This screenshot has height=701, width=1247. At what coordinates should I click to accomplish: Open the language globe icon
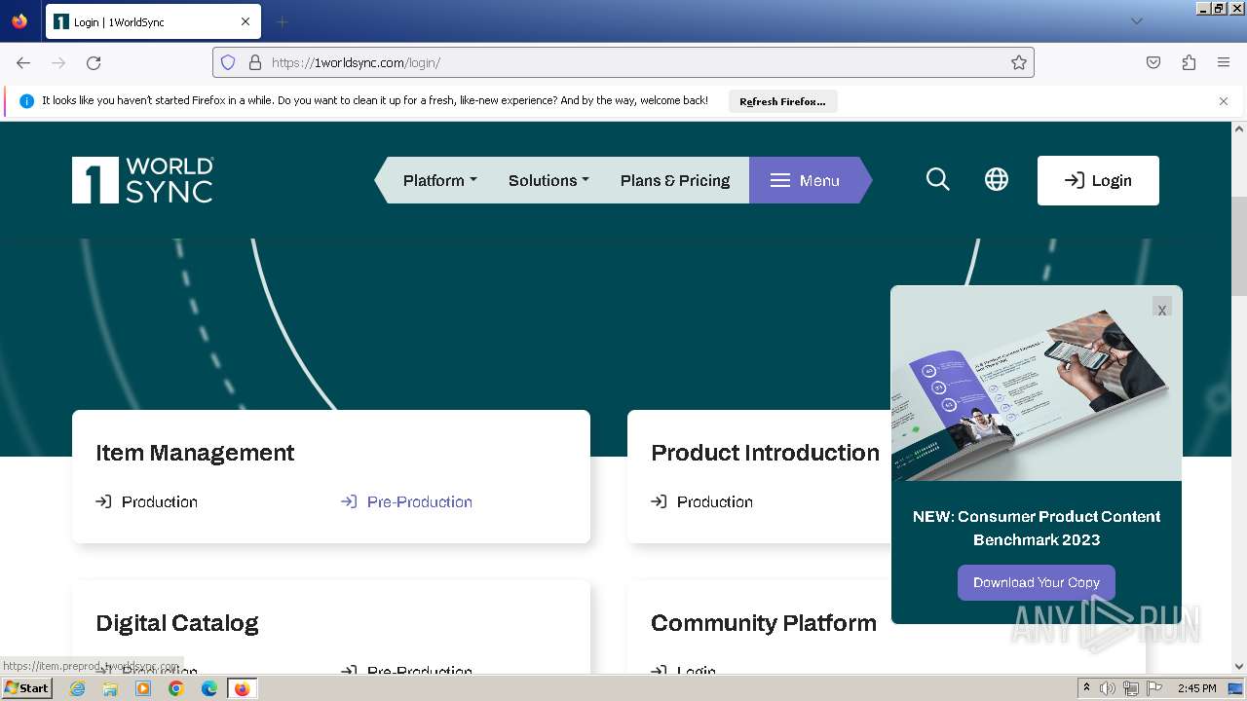tap(996, 179)
